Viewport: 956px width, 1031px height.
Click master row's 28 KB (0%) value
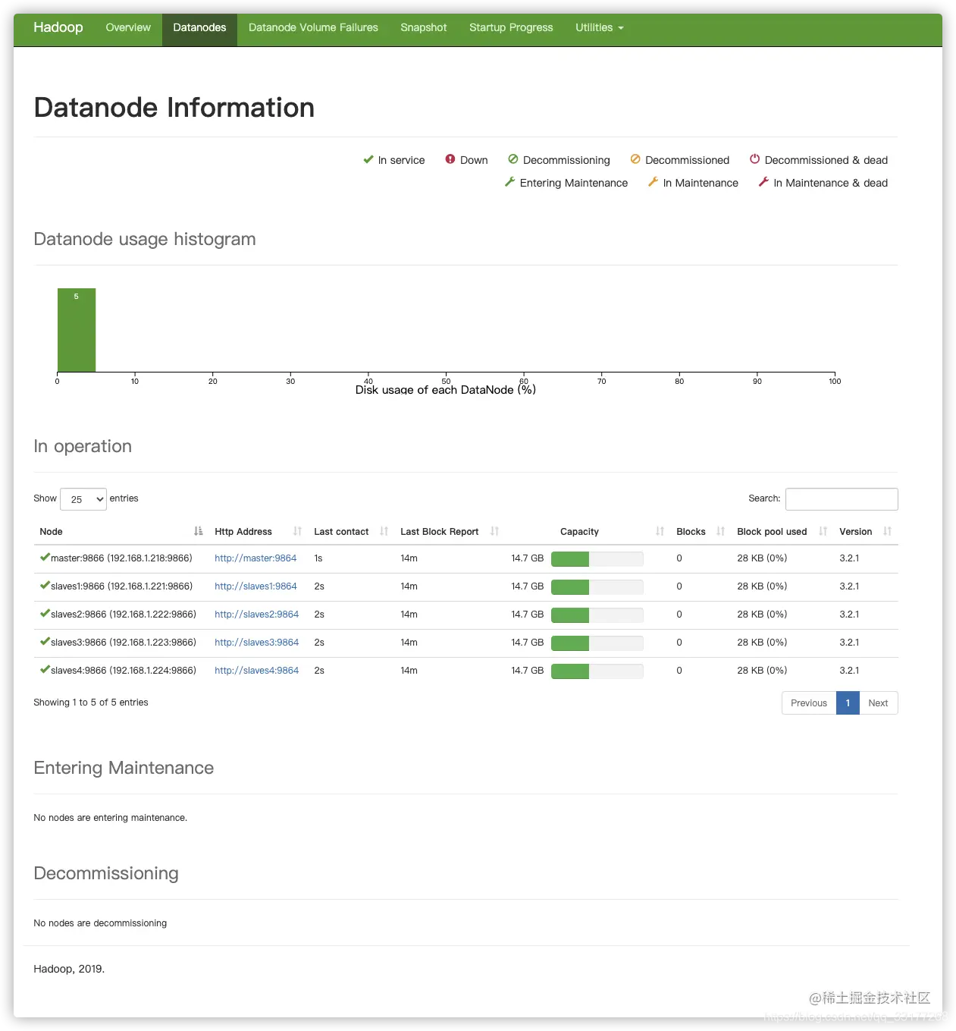(762, 558)
